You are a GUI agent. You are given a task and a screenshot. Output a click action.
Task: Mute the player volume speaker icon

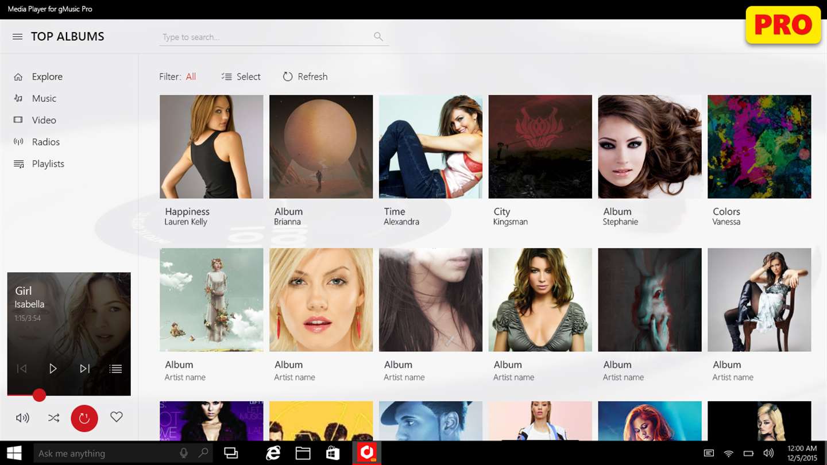click(x=22, y=418)
